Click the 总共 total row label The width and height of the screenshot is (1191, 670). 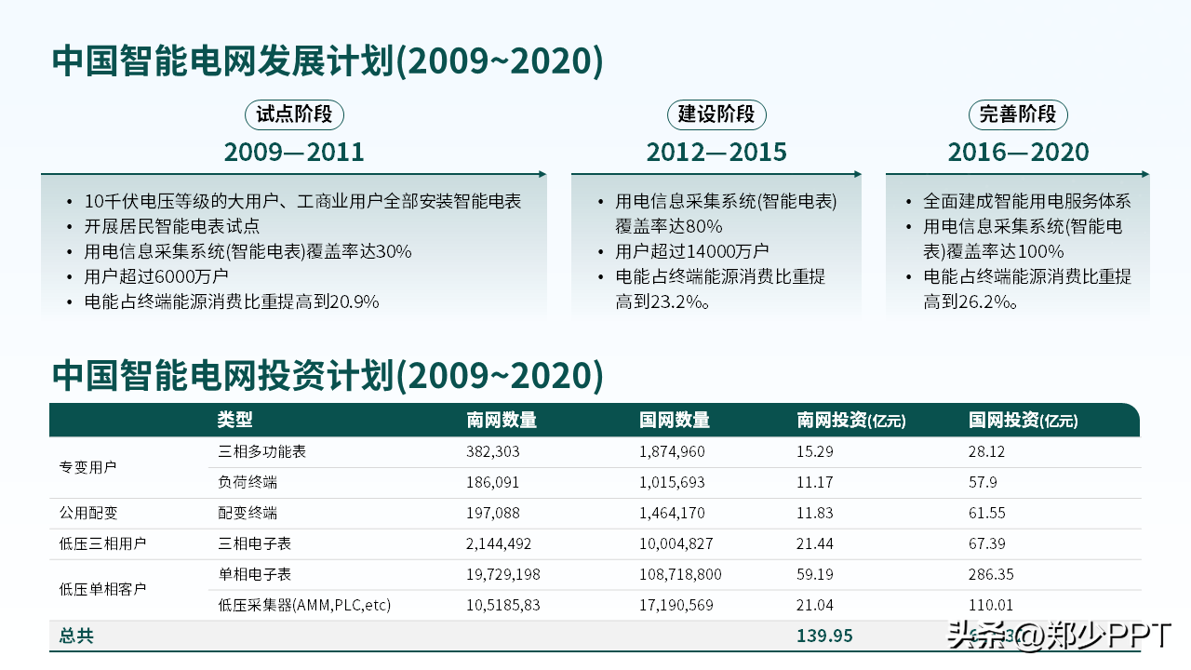(76, 636)
